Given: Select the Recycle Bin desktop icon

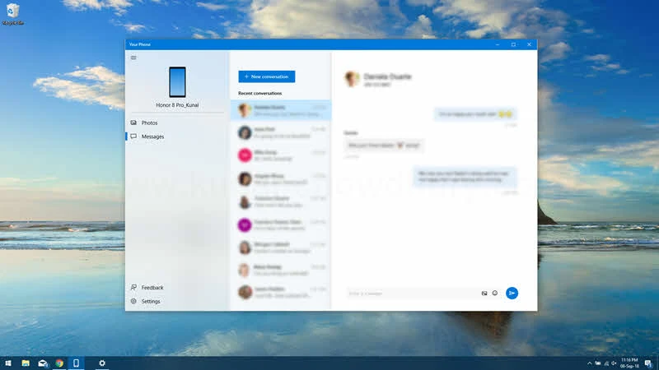Looking at the screenshot, I should pos(12,14).
